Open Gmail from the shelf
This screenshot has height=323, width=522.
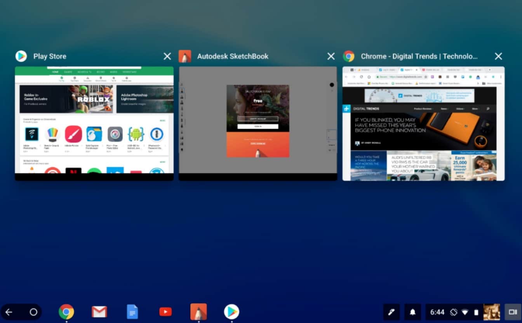[99, 311]
